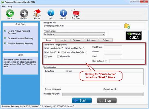
Task: Enable the All printable checkbox
Action: pos(58,56)
